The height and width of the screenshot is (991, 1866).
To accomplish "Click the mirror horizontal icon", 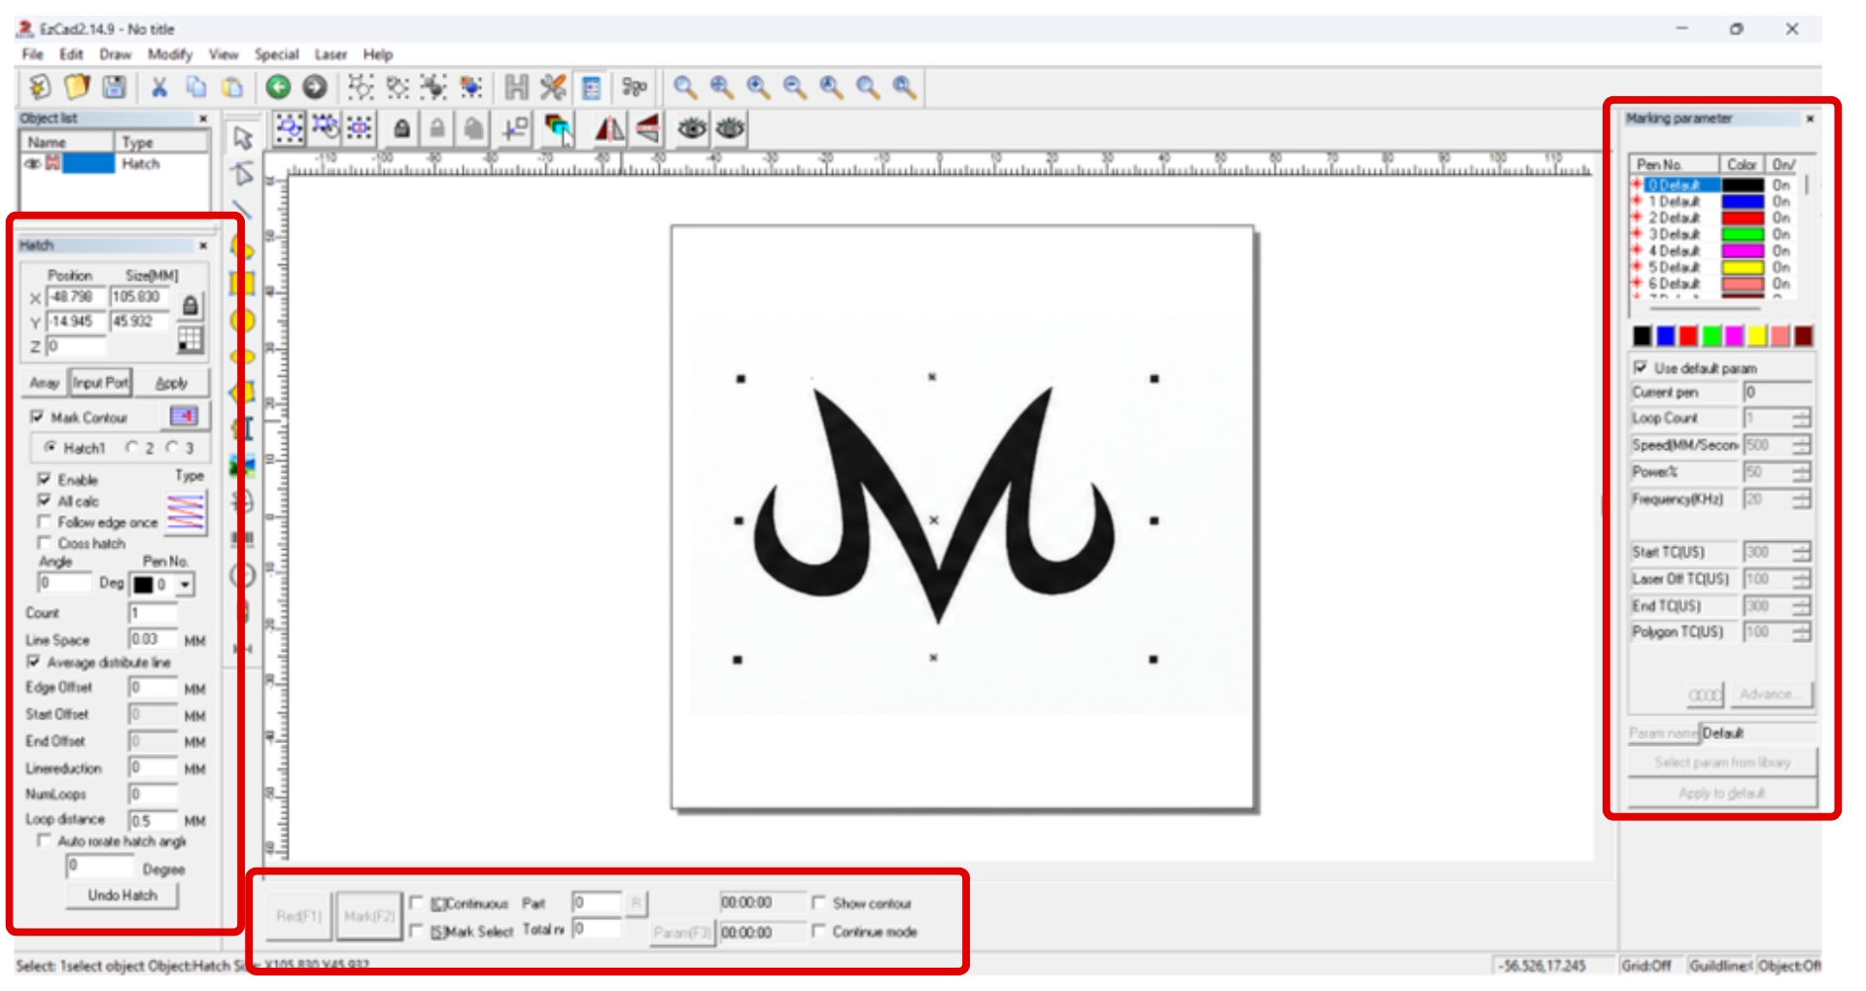I will (x=609, y=128).
